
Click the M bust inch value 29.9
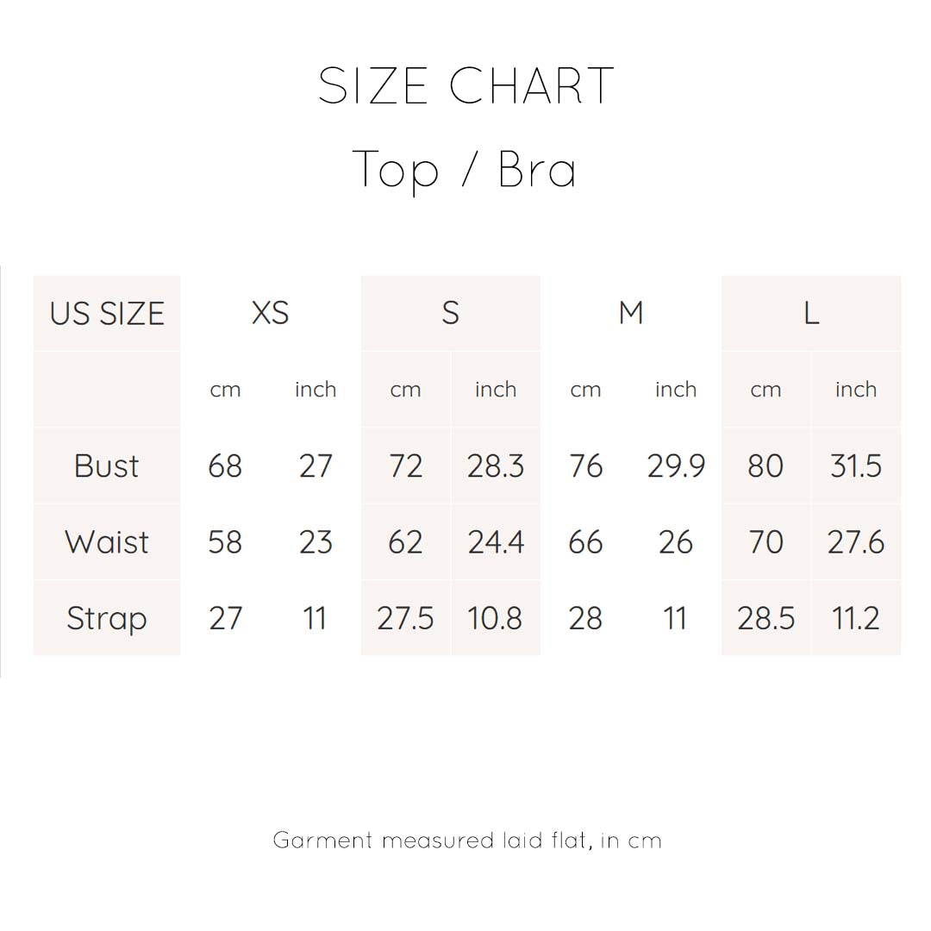coord(676,465)
